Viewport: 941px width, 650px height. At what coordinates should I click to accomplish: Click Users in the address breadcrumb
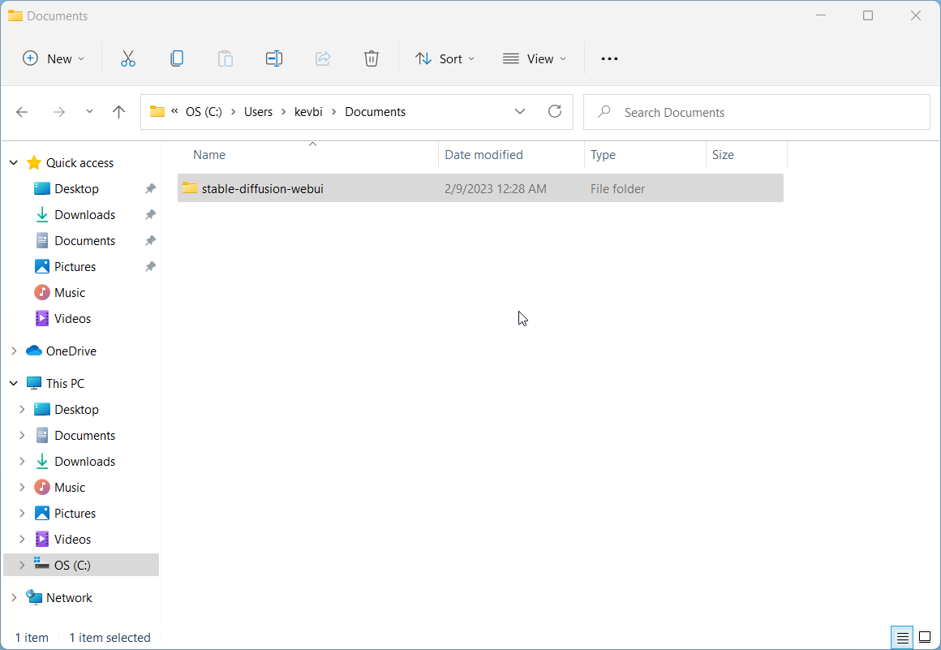(258, 112)
